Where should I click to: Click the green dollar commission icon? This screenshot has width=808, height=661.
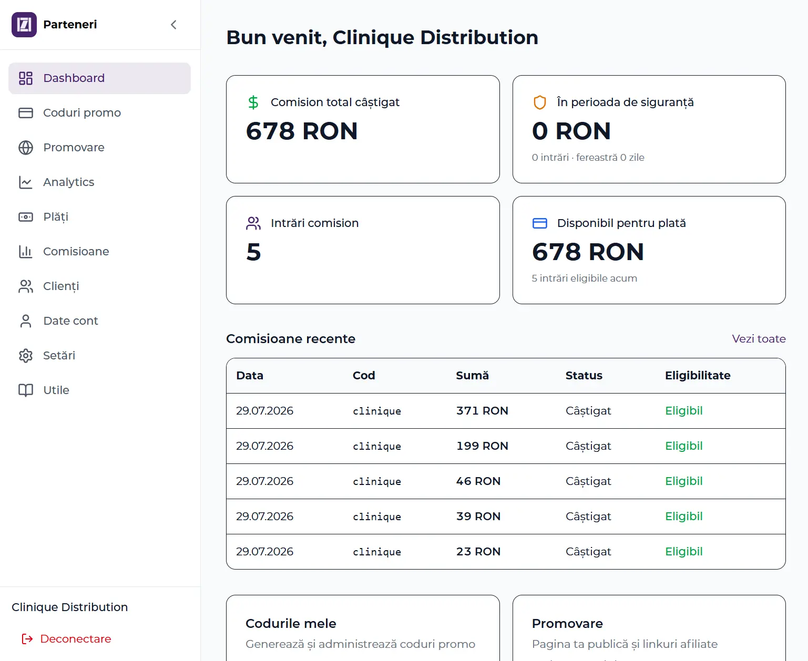tap(253, 102)
